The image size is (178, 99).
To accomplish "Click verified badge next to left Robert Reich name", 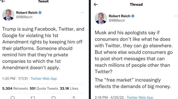I will (x=40, y=13).
